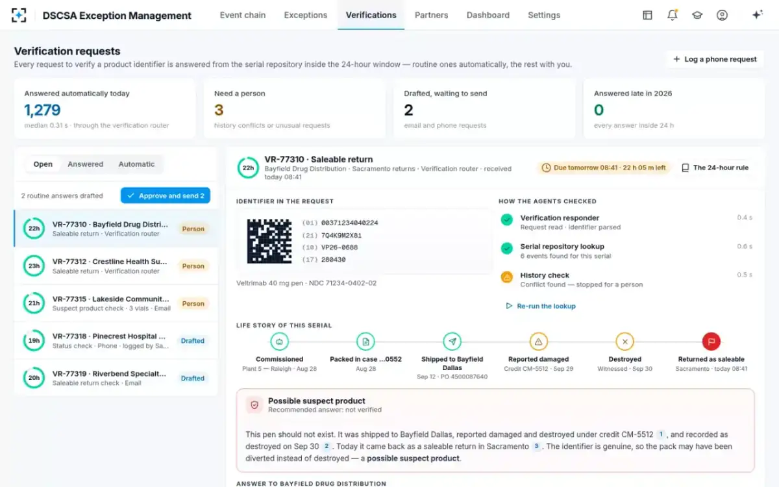Image resolution: width=779 pixels, height=487 pixels.
Task: Click the Due tomorrow 08:41 badge
Action: pyautogui.click(x=603, y=168)
